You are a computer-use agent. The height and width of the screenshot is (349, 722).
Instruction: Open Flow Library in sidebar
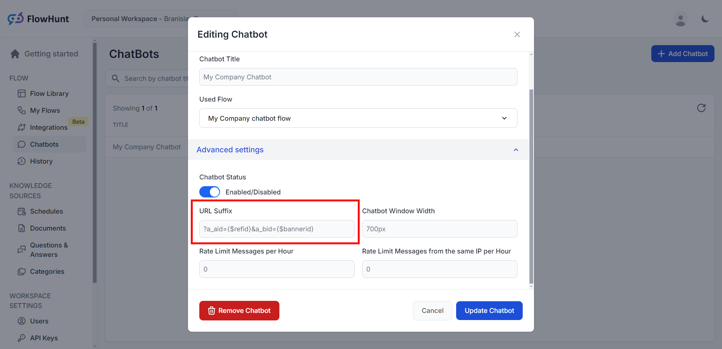point(49,94)
